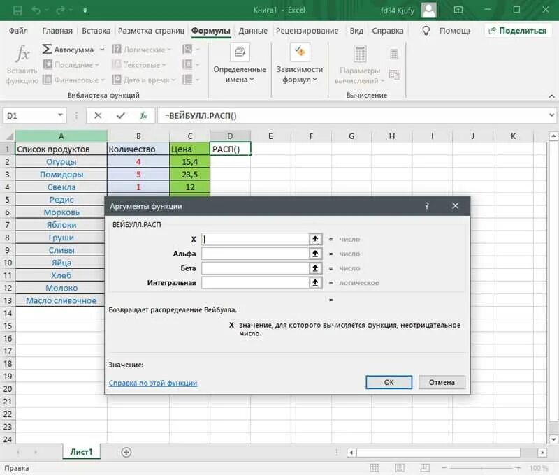This screenshot has width=559, height=475.
Task: Click the zoom in plus button
Action: (x=518, y=468)
